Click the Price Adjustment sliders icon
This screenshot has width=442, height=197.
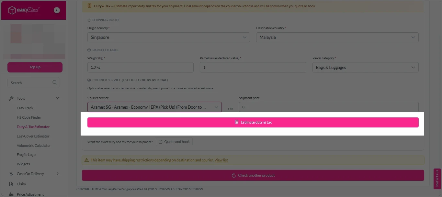[x=11, y=194]
